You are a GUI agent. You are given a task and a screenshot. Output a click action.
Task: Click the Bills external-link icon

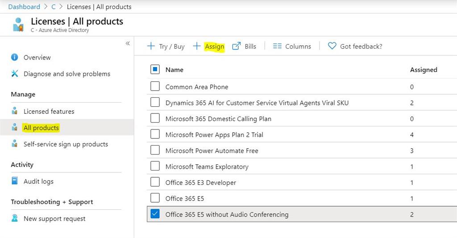(x=237, y=46)
